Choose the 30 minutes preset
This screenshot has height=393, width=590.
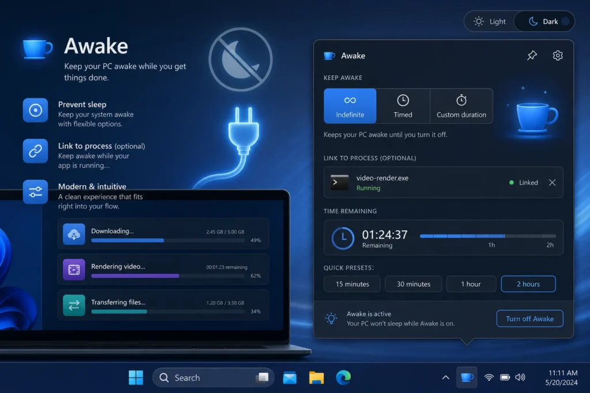[x=413, y=284]
